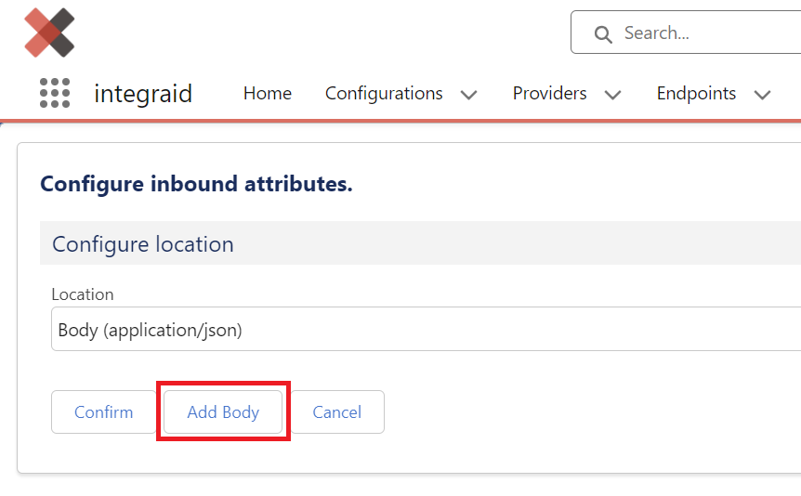The width and height of the screenshot is (801, 496).
Task: Select the Endpoints tab
Action: 696,94
